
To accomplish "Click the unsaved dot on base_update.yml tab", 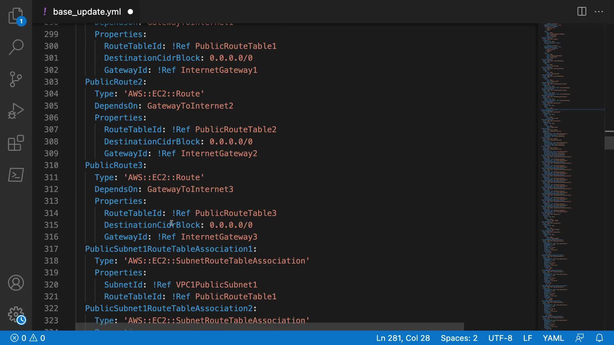I will pos(130,12).
